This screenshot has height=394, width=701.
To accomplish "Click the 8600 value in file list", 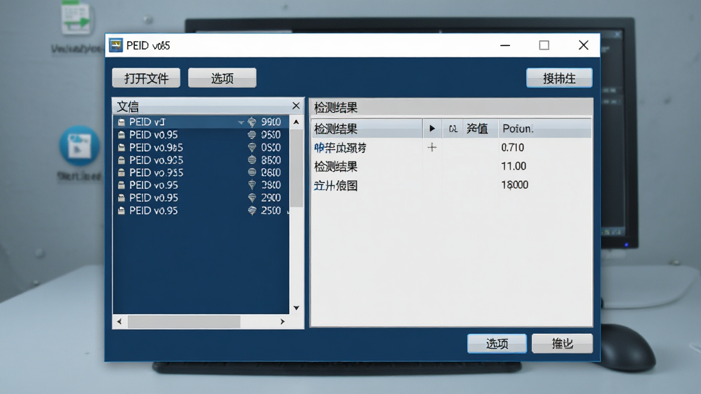I will point(271,160).
